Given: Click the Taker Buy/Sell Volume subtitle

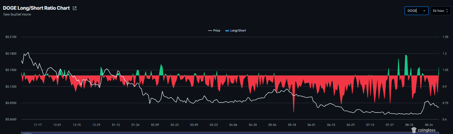Looking at the screenshot, I should (x=17, y=14).
